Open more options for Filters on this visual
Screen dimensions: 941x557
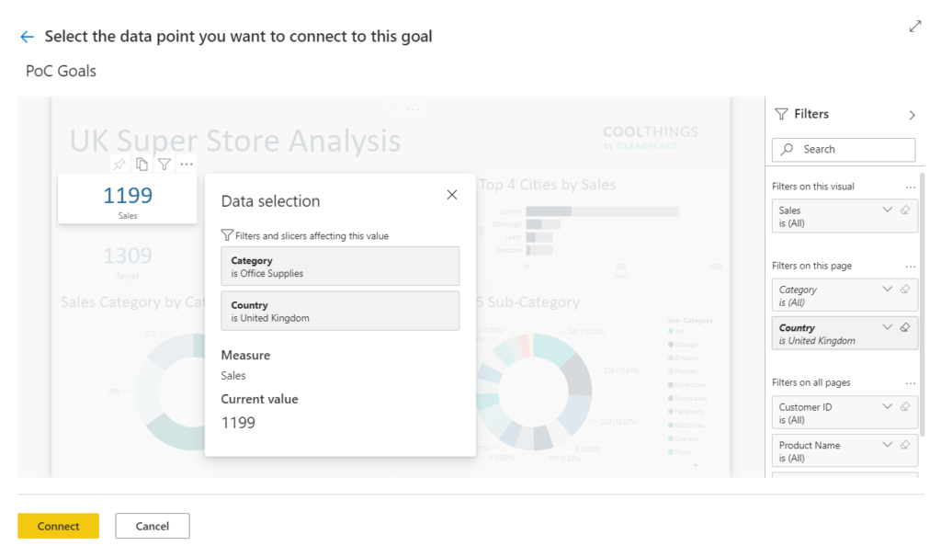point(911,188)
